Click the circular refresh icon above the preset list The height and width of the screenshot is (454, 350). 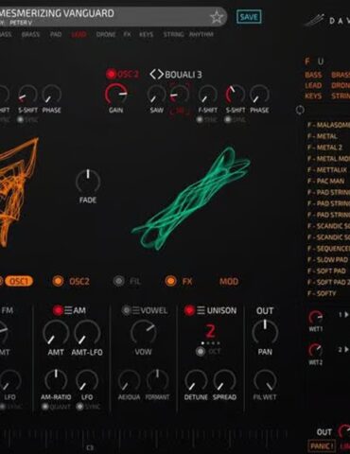coord(300,110)
